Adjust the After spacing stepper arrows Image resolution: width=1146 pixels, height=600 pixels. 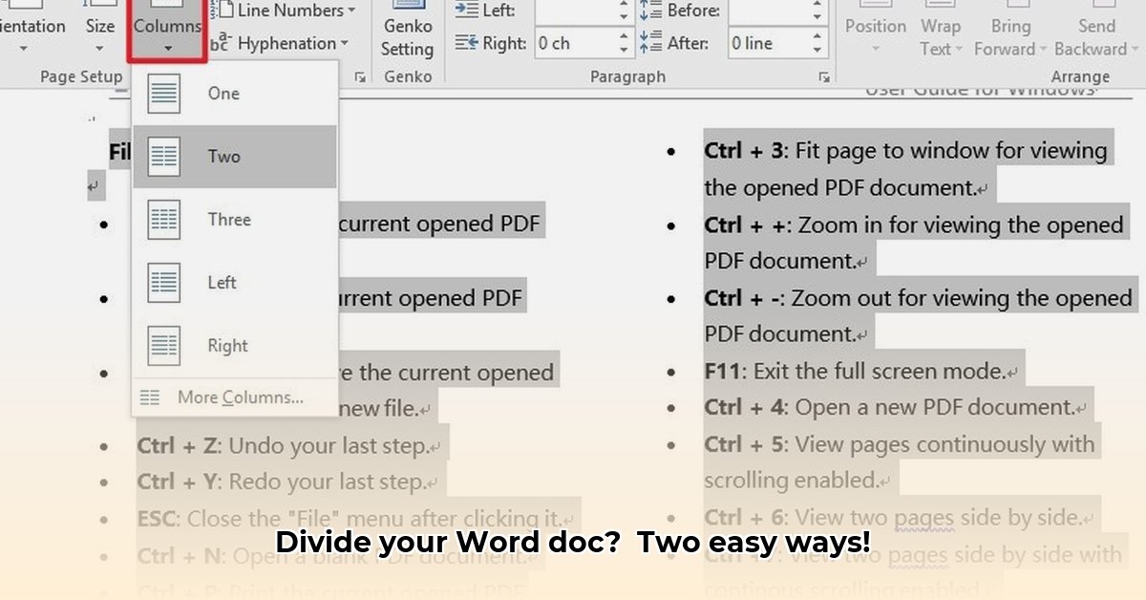[817, 43]
